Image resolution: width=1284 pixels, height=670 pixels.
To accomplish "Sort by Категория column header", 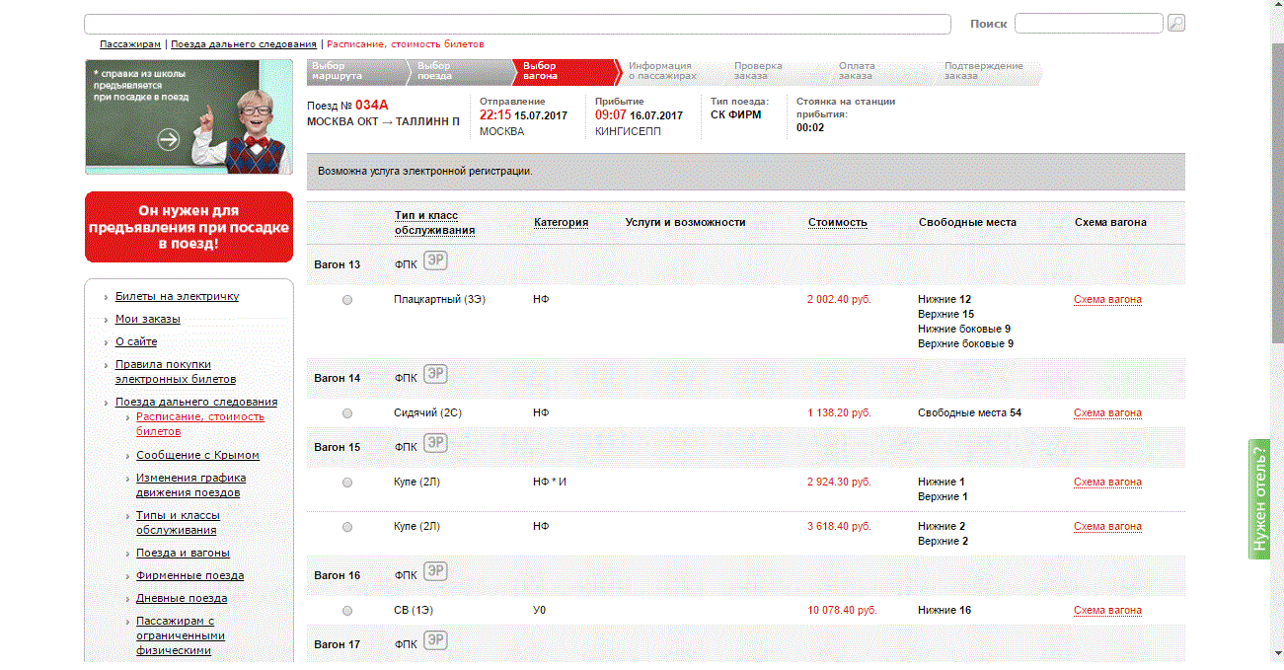I will click(561, 223).
